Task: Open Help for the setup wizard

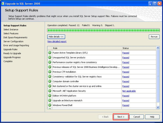Action: point(152,117)
